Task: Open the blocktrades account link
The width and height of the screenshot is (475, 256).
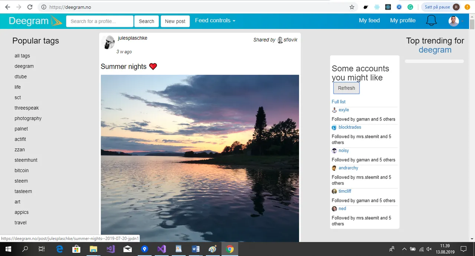Action: 350,127
